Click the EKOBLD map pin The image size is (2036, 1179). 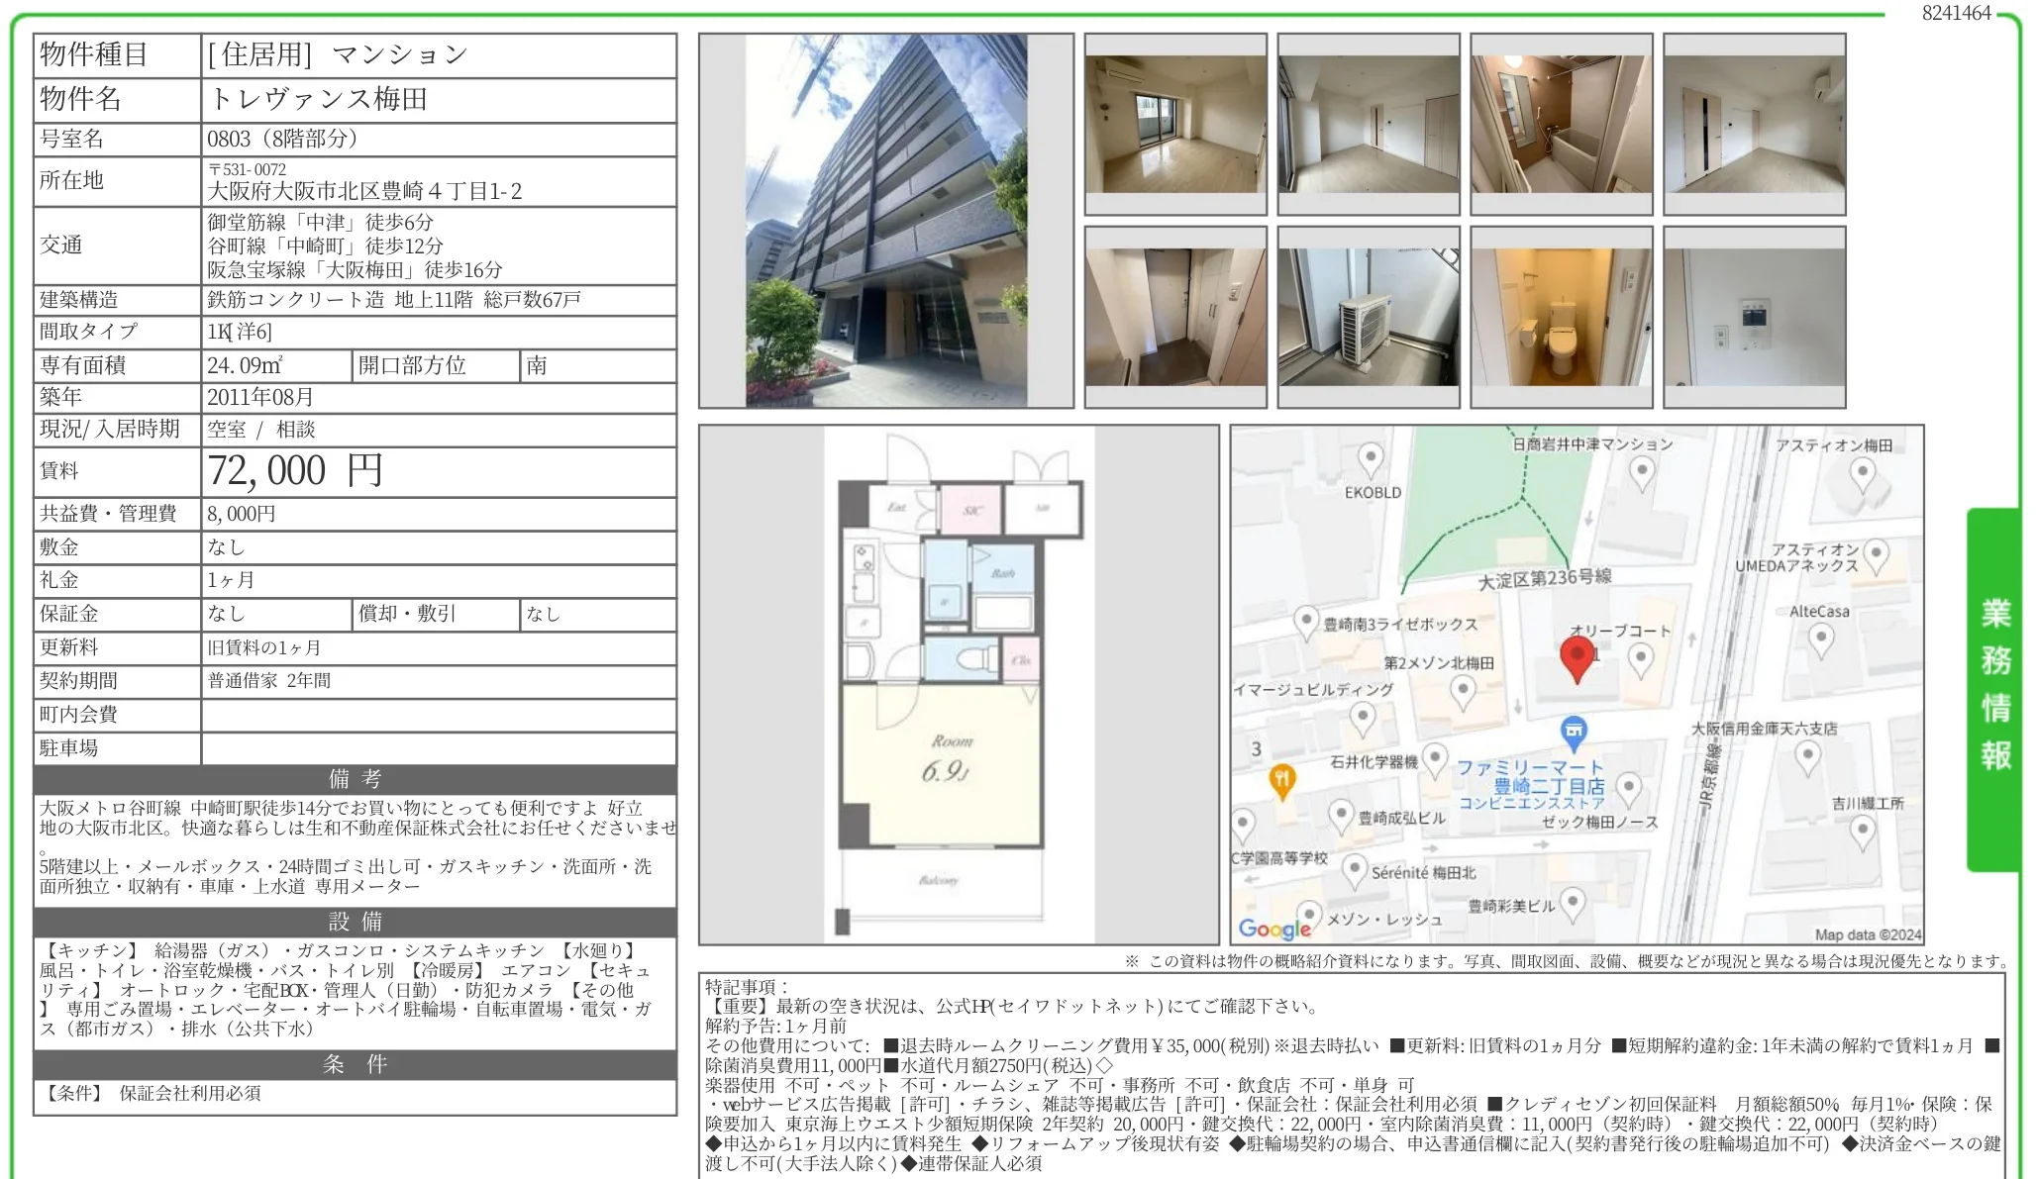1370,459
